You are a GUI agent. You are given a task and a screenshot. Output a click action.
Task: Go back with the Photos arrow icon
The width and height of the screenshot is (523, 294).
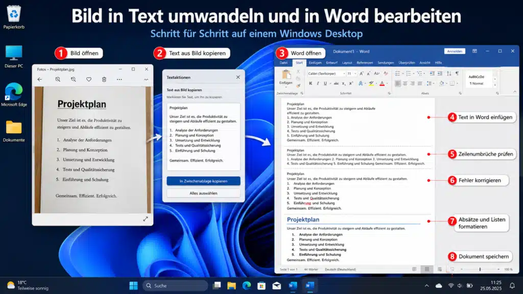[40, 79]
